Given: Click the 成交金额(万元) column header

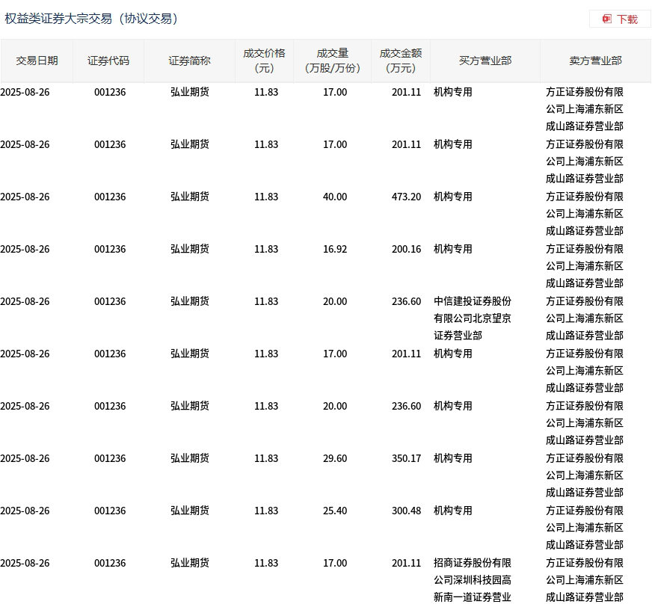Looking at the screenshot, I should click(x=401, y=61).
